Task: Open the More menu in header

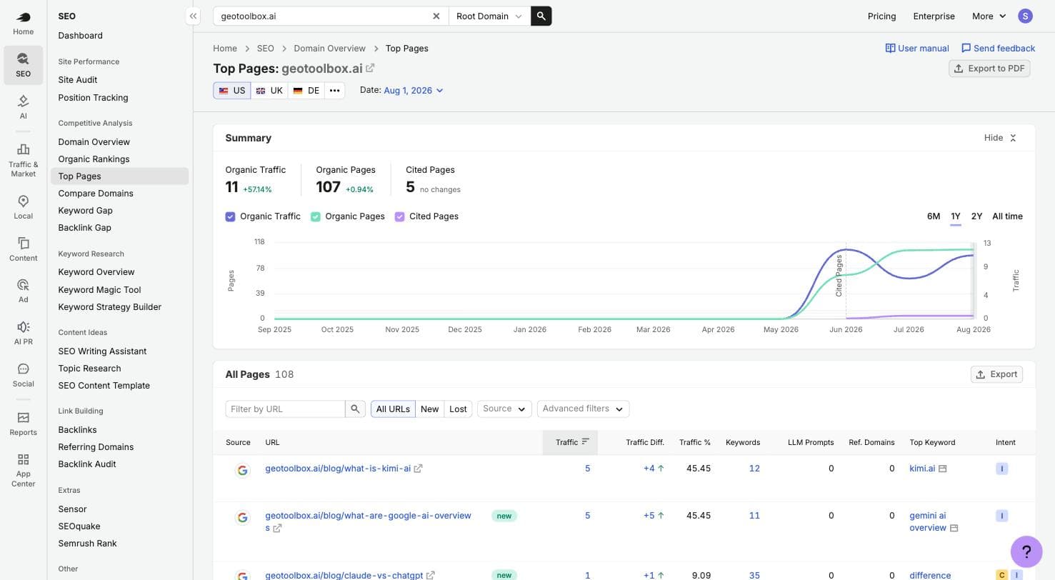Action: click(x=989, y=16)
